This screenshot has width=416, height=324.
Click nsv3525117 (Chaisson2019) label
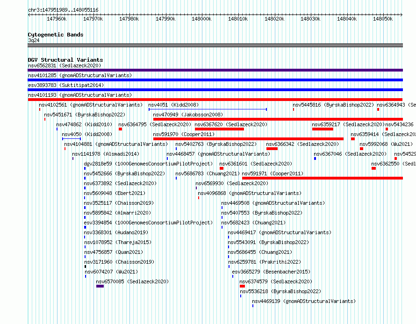pos(119,203)
